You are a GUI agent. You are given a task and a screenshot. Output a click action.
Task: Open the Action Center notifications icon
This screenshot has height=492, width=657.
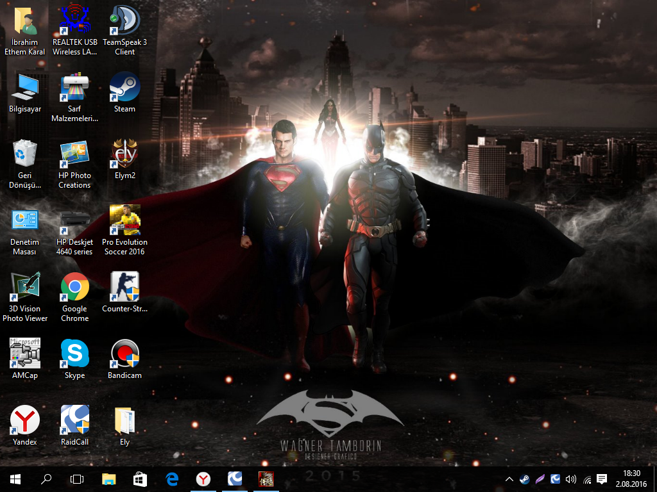pyautogui.click(x=602, y=479)
